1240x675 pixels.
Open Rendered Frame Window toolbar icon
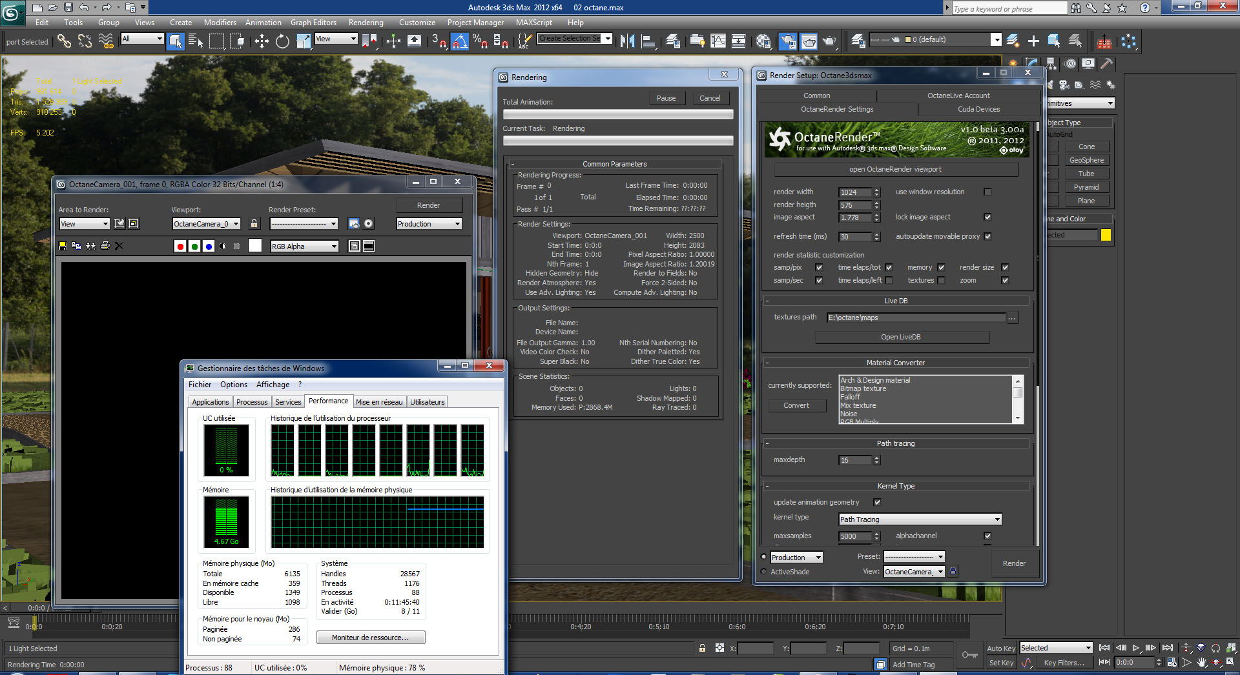[809, 41]
